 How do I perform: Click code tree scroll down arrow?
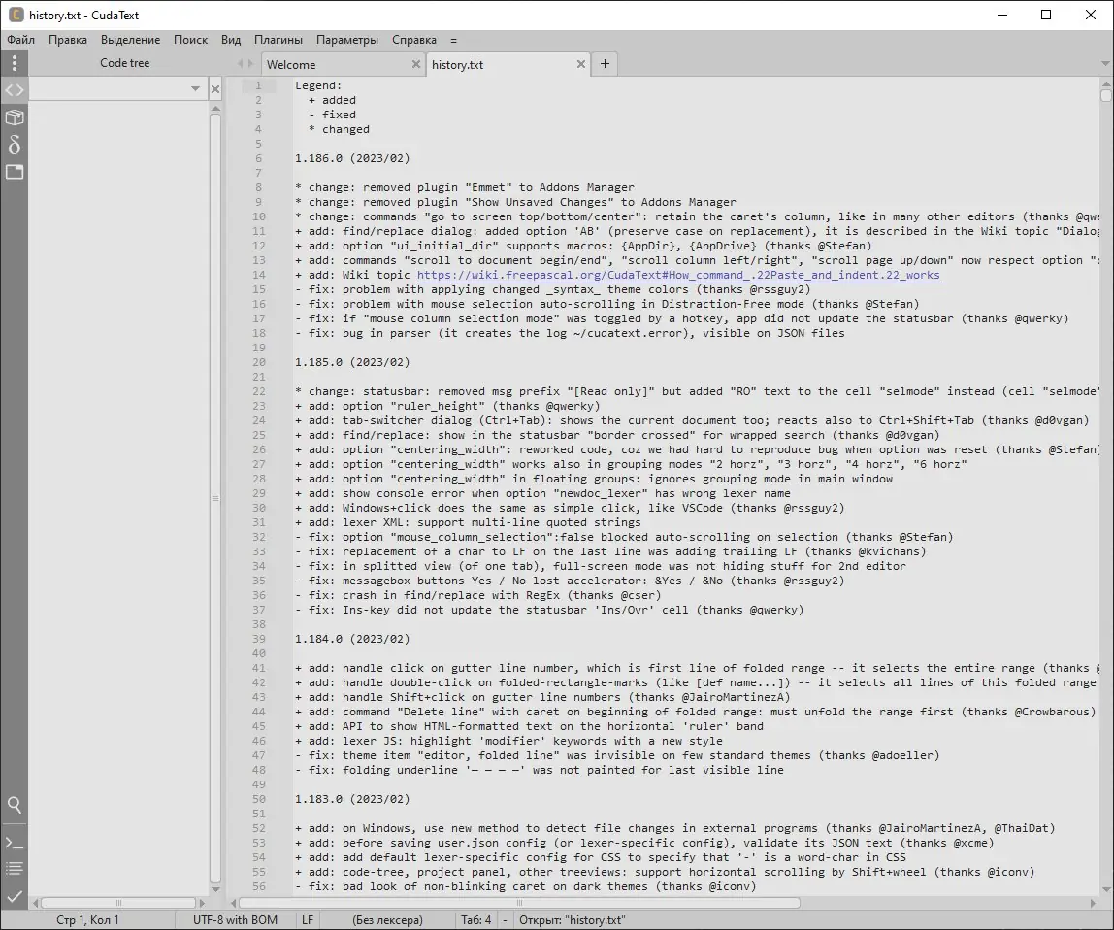pyautogui.click(x=215, y=889)
